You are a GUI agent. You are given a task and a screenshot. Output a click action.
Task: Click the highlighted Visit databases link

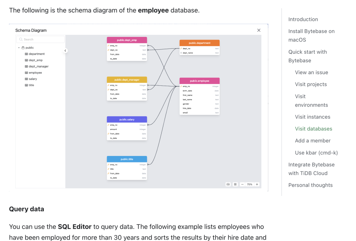coord(313,129)
